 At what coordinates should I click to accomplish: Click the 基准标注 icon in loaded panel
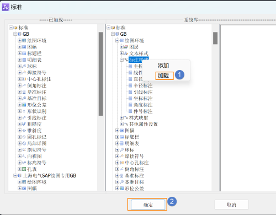[x=24, y=92]
